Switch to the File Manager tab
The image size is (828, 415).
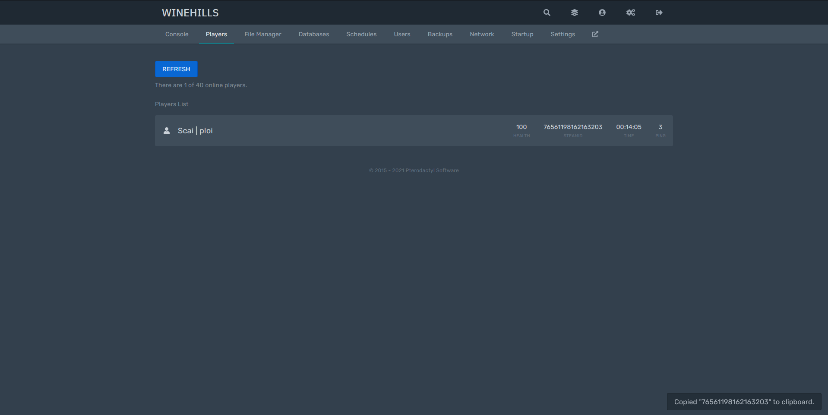[x=262, y=34]
